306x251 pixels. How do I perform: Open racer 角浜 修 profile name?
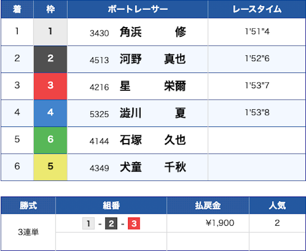click(153, 32)
